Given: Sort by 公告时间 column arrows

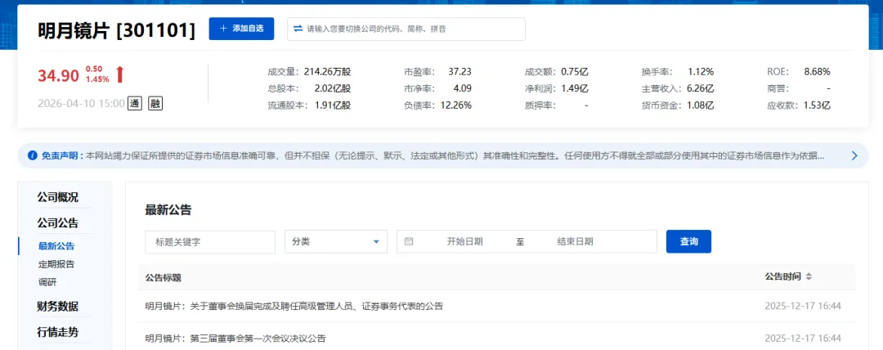Looking at the screenshot, I should [809, 276].
